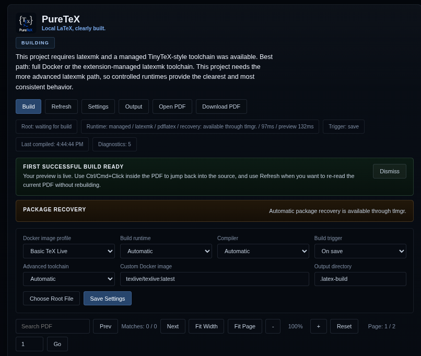Start compiling with the Build button
Image resolution: width=421 pixels, height=356 pixels.
click(x=28, y=106)
